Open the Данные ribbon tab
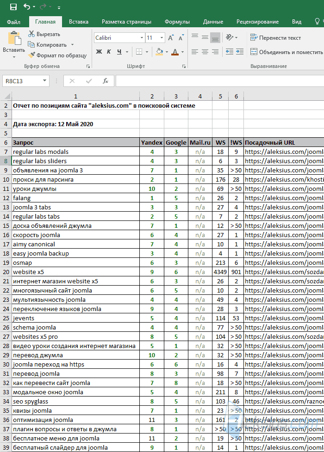This screenshot has height=452, width=324. point(213,22)
